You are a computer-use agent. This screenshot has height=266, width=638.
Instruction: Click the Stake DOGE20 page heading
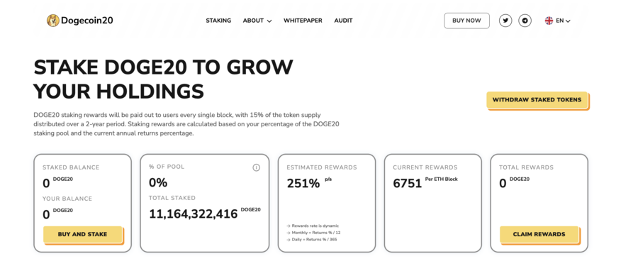click(163, 79)
